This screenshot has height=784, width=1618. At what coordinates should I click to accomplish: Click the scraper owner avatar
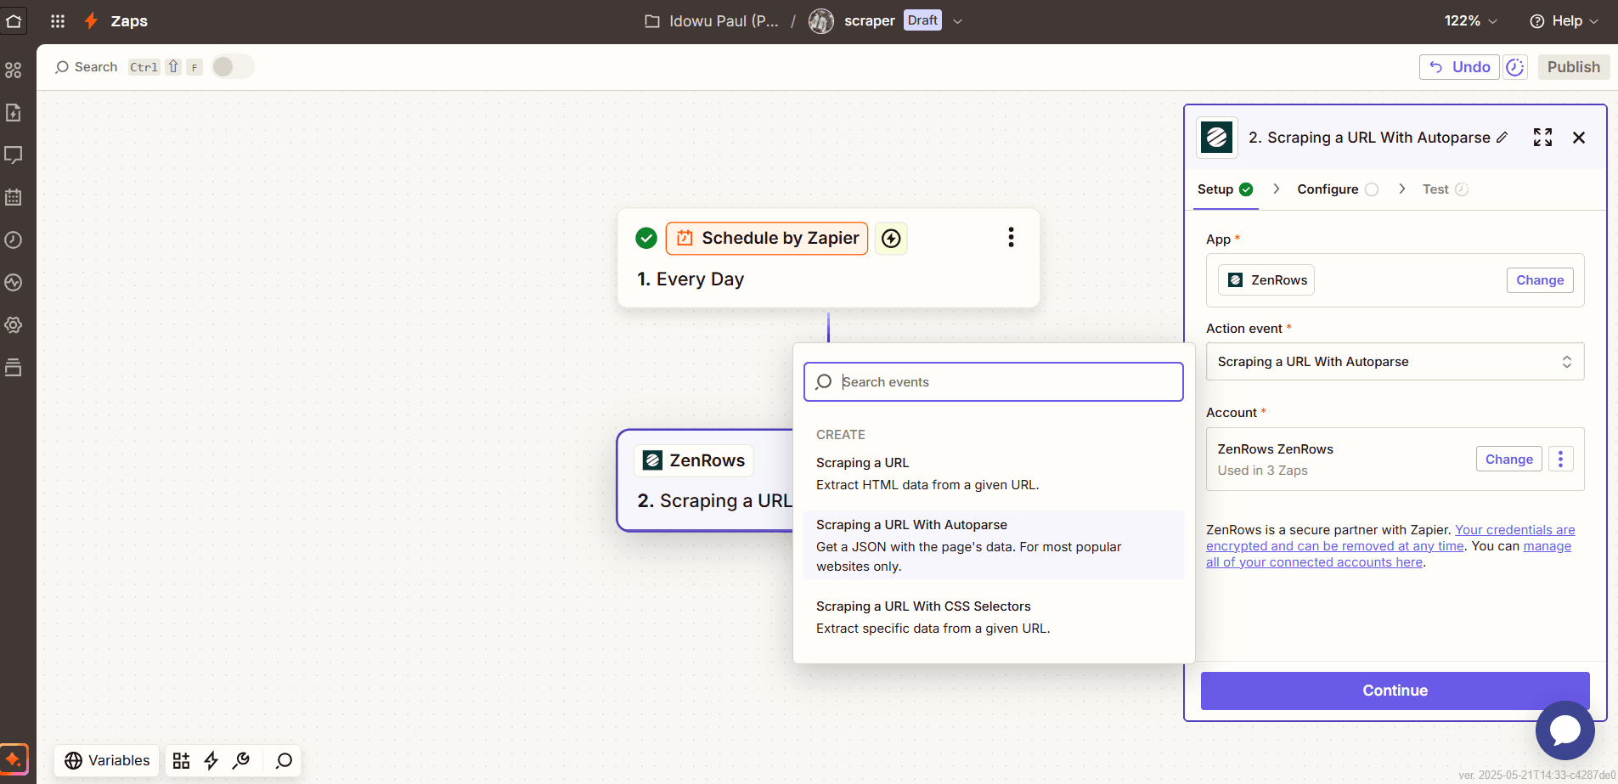point(821,21)
